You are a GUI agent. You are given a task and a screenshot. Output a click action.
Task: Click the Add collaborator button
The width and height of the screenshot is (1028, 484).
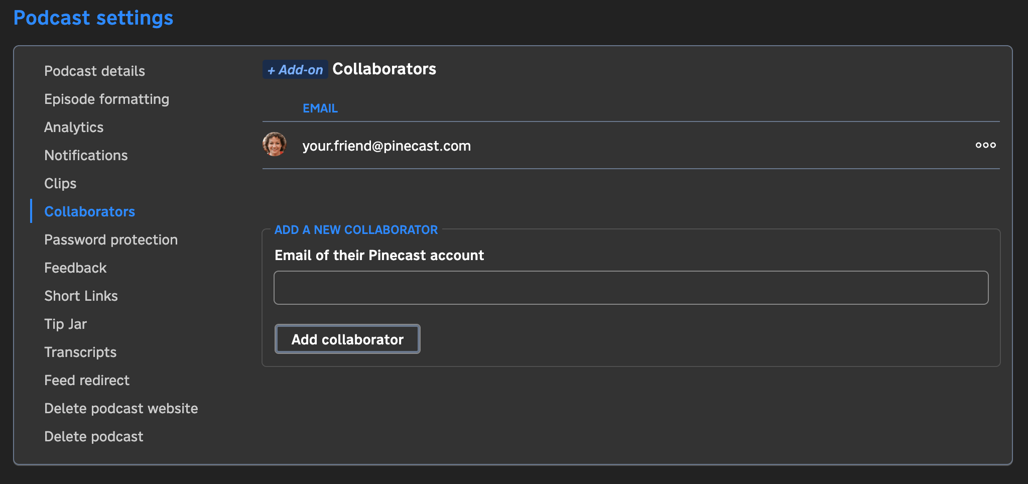(x=347, y=339)
